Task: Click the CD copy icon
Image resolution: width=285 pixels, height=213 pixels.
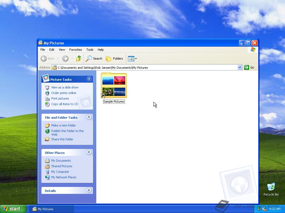Action: coord(47,104)
